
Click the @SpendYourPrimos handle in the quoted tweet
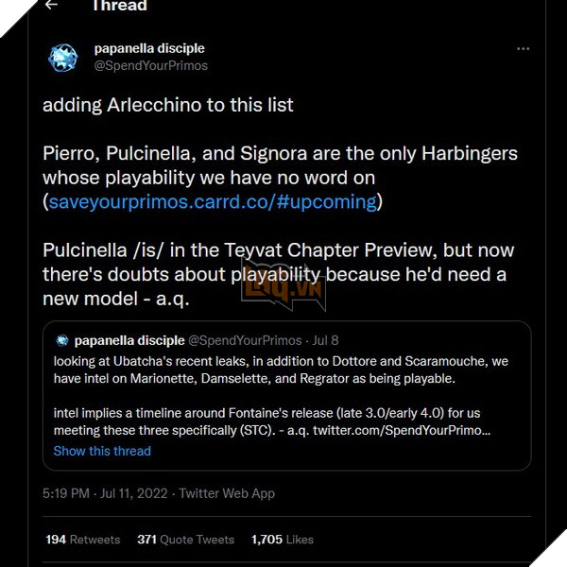(x=247, y=340)
